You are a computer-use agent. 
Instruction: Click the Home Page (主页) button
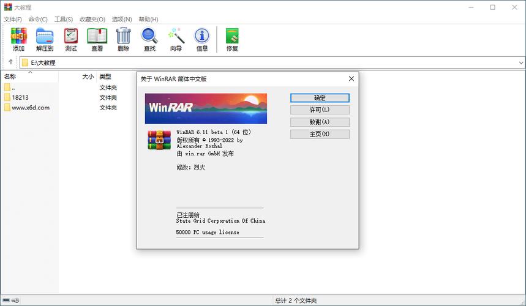click(x=320, y=134)
